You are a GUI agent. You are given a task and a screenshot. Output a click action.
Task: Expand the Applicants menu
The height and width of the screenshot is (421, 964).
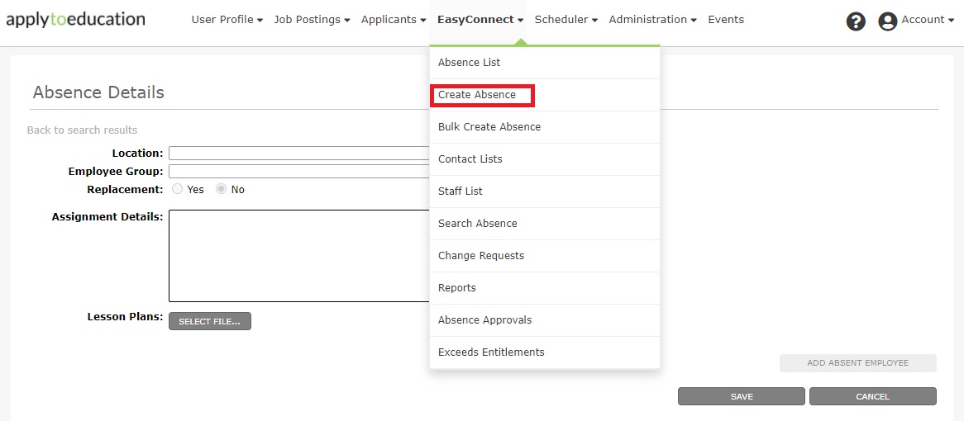[x=394, y=20]
